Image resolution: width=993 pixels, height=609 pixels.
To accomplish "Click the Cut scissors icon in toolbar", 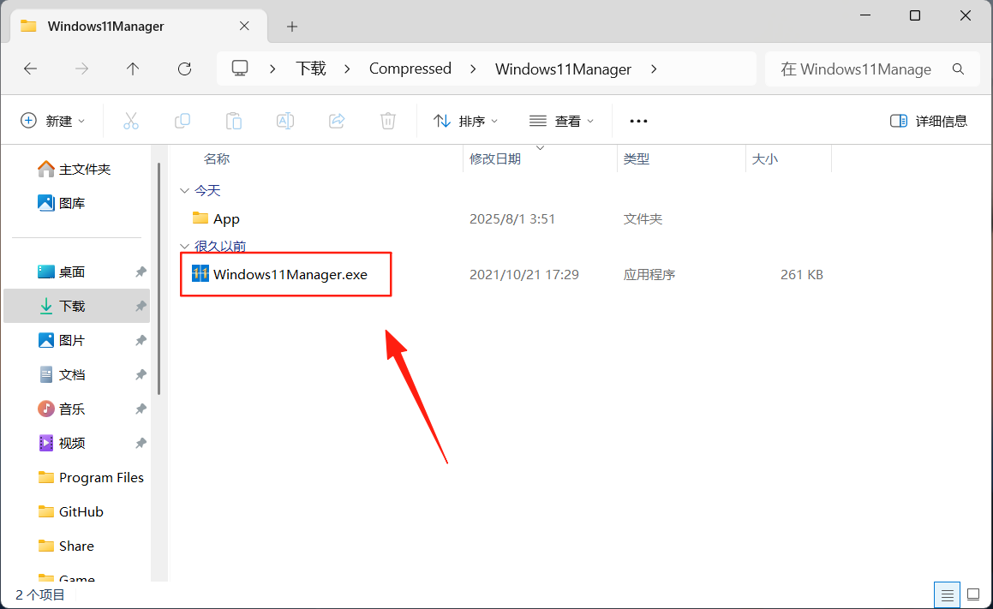I will (131, 121).
